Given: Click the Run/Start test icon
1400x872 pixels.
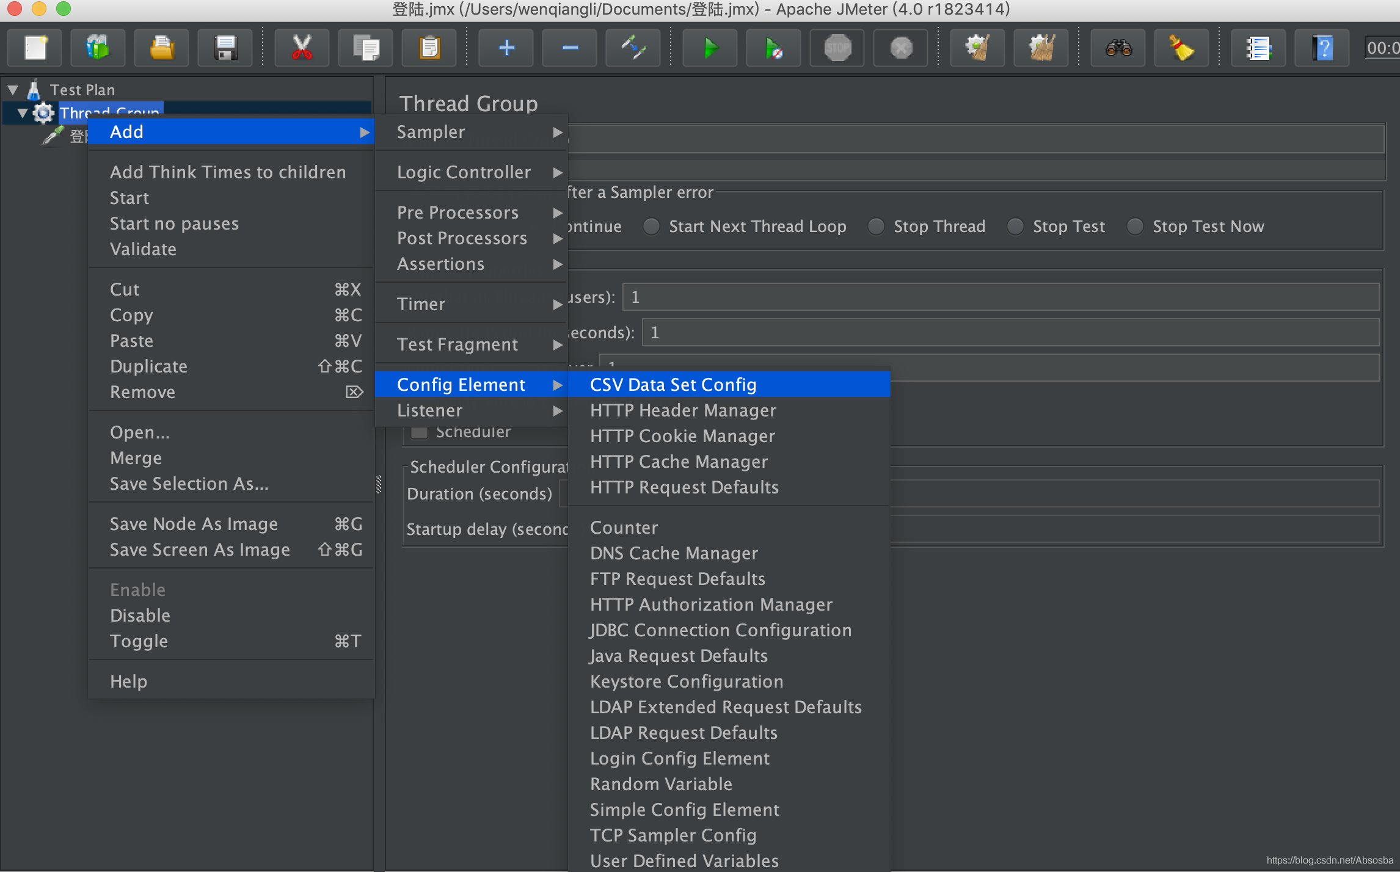Looking at the screenshot, I should (x=710, y=46).
